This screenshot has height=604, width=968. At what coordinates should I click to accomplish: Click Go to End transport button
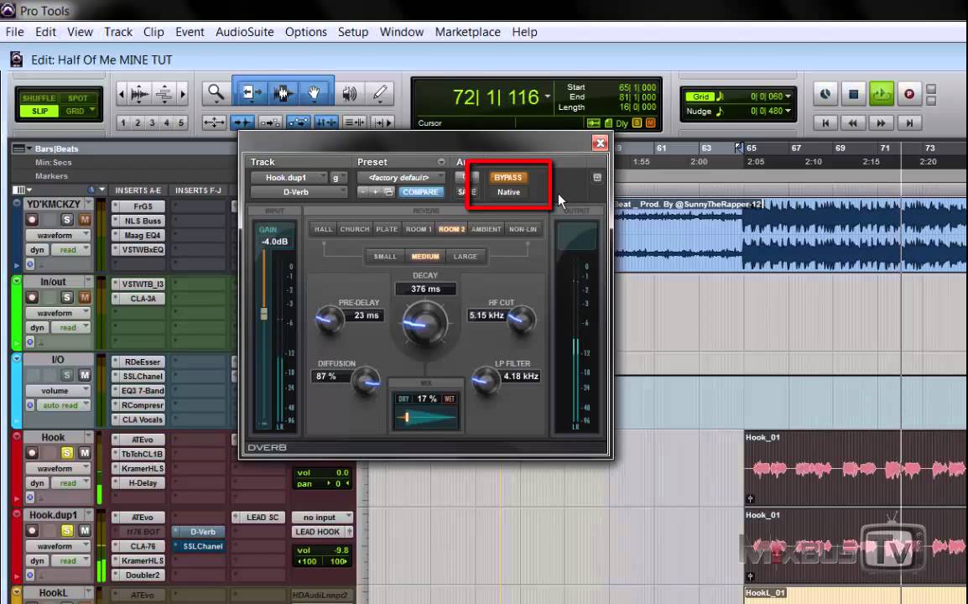[909, 123]
